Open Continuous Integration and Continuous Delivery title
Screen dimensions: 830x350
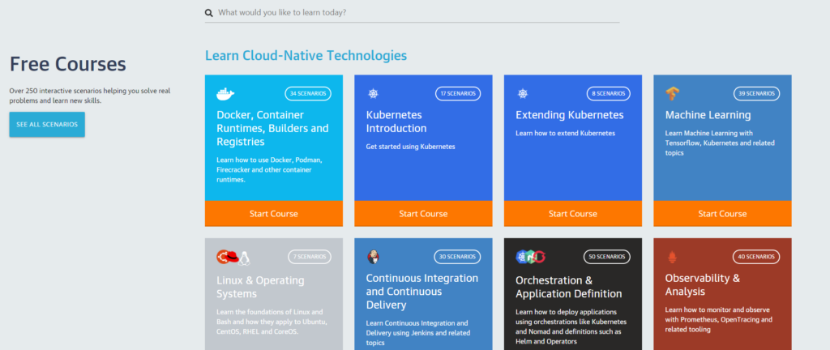[x=421, y=292]
